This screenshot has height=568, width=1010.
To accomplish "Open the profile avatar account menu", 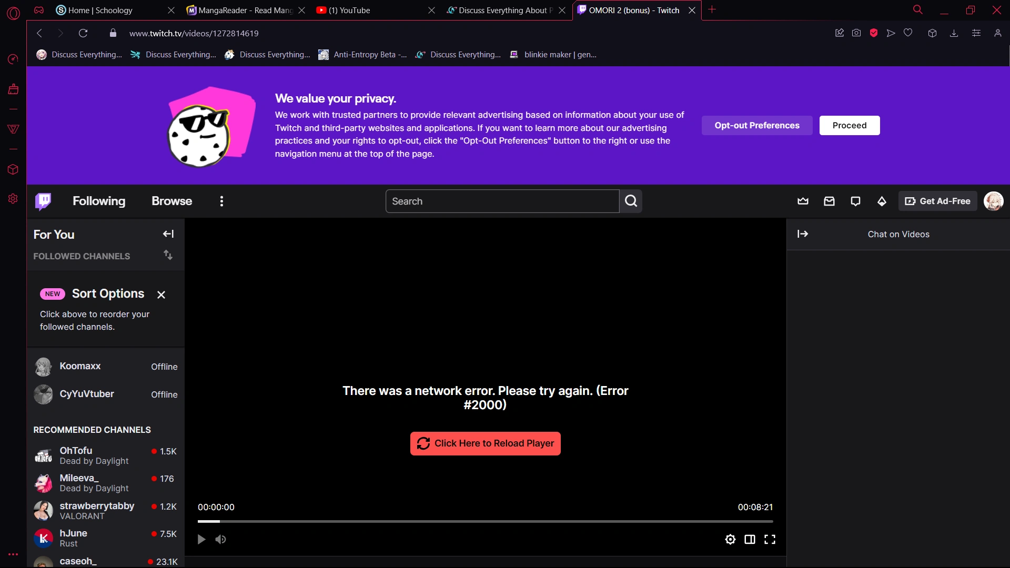I will tap(994, 201).
